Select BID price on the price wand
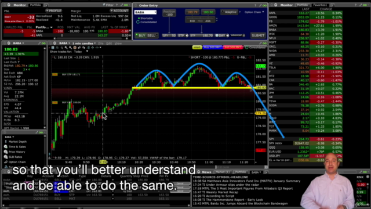Viewport: 371px width, 209px height. point(192,21)
